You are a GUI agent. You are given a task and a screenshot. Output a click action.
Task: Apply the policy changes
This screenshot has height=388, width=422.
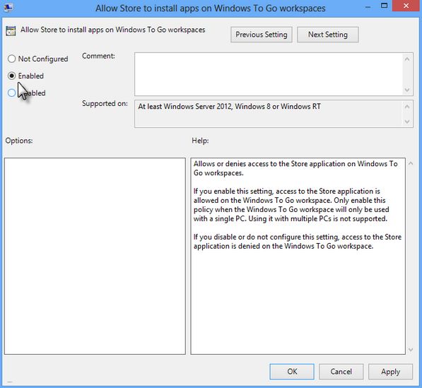390,372
